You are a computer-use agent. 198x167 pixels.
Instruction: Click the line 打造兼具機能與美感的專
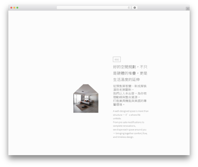point(130,101)
